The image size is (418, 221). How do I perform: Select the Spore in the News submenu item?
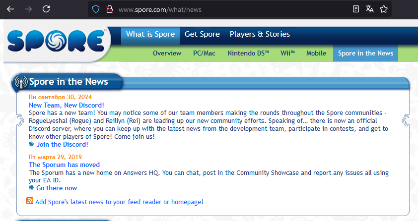point(365,53)
